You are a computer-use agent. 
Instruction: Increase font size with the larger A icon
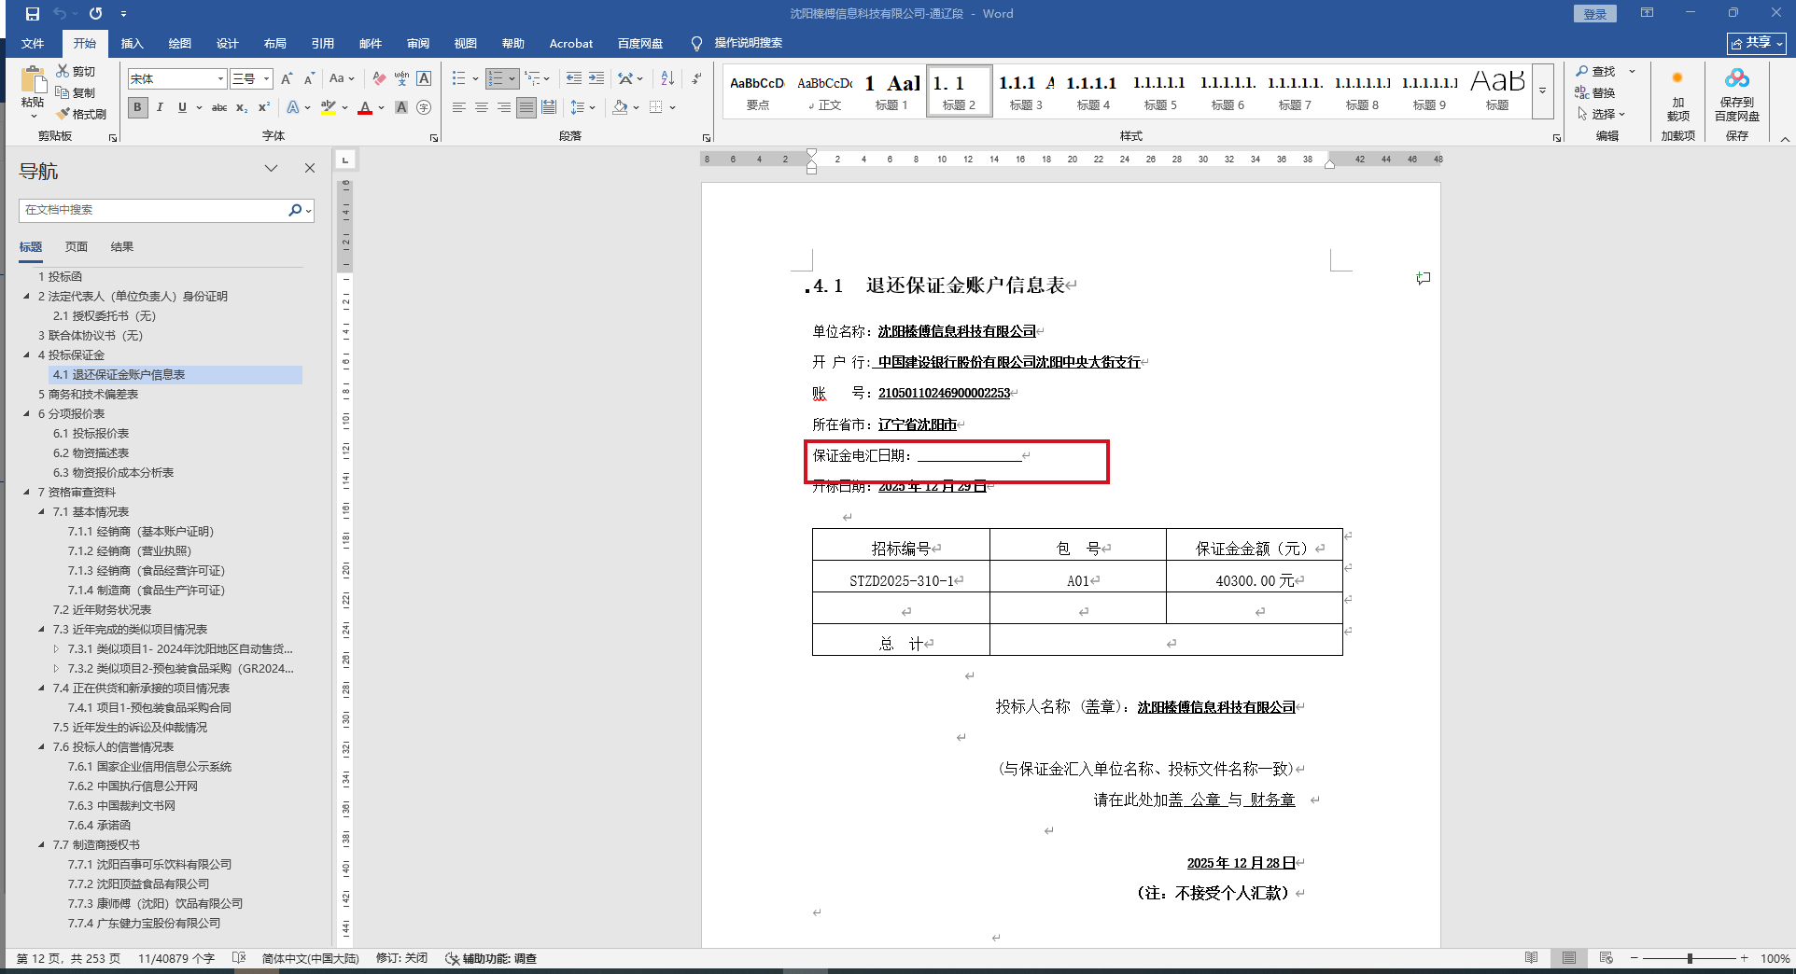(287, 78)
